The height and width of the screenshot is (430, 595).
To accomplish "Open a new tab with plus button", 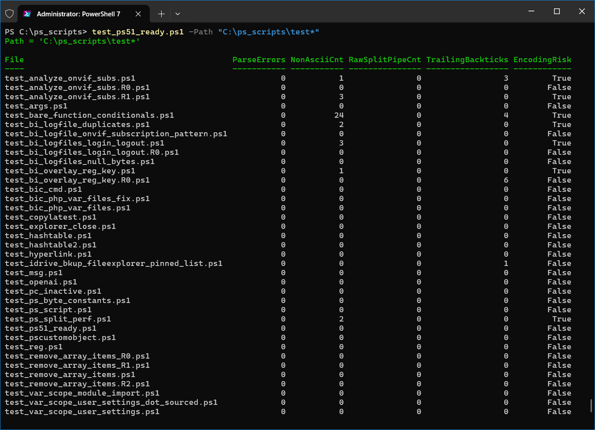I will pyautogui.click(x=161, y=14).
